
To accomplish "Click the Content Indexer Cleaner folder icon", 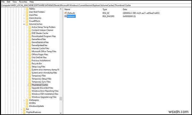I will (29, 30).
